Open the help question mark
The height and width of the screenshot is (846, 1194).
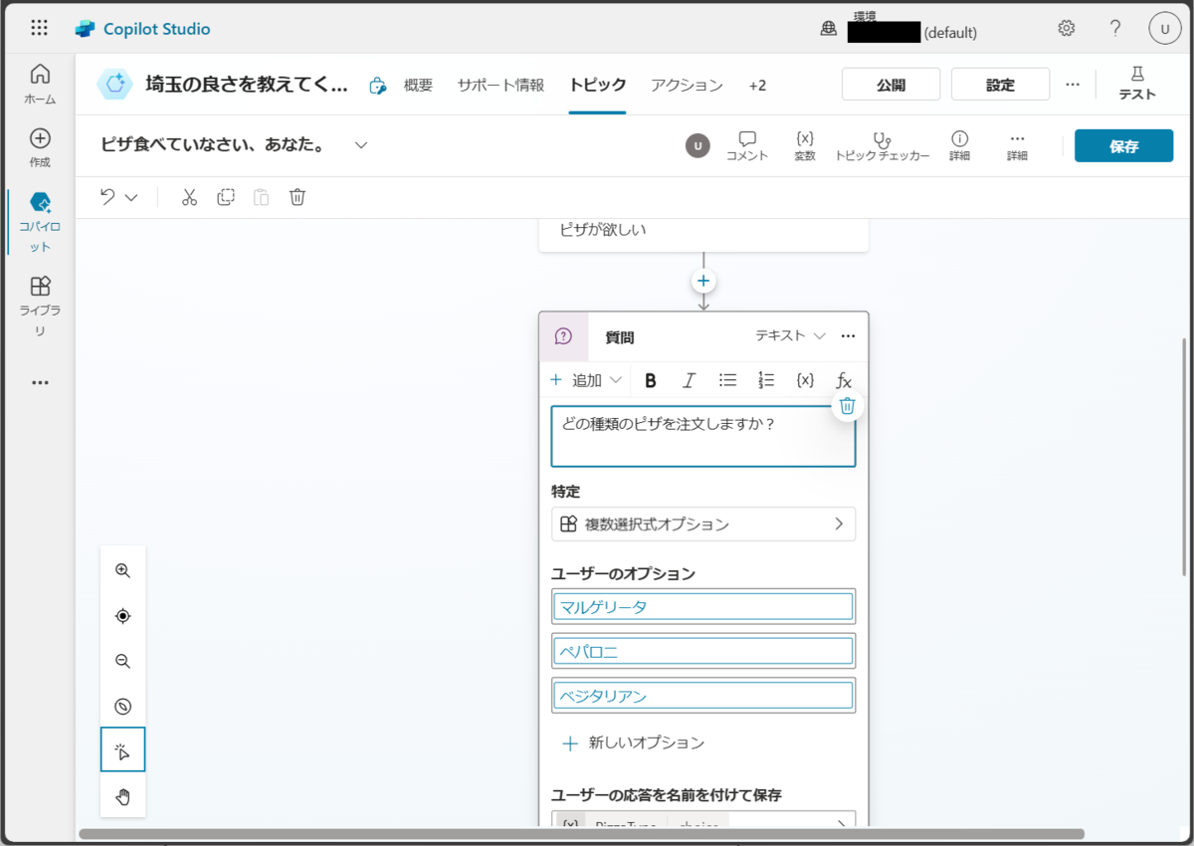1115,28
